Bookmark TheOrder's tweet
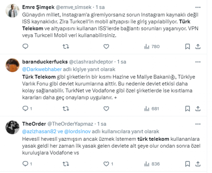212x173 pixels. tap(187, 164)
